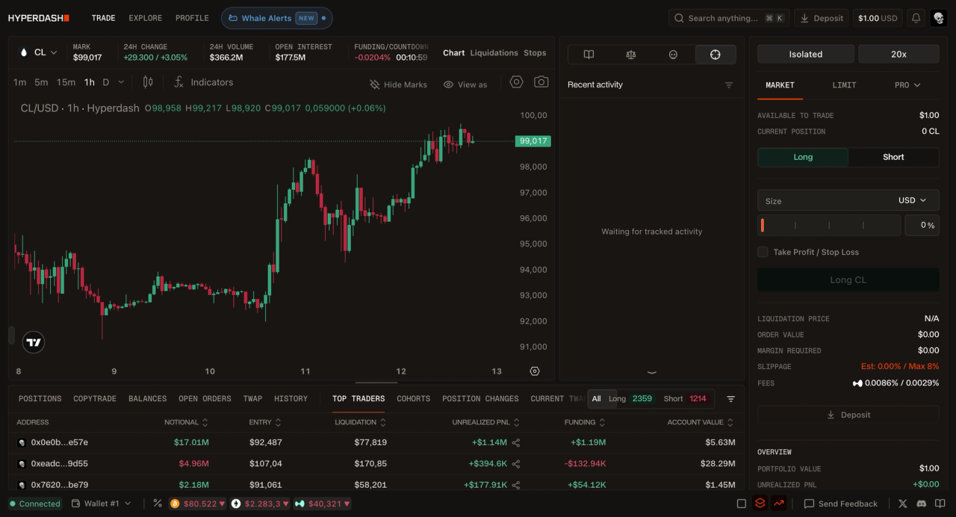This screenshot has height=517, width=956.
Task: Click Send Feedback
Action: tap(840, 504)
